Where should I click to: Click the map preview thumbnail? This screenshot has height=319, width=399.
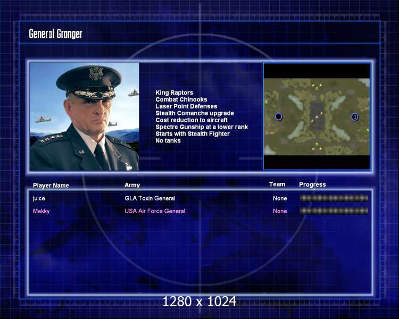click(317, 116)
